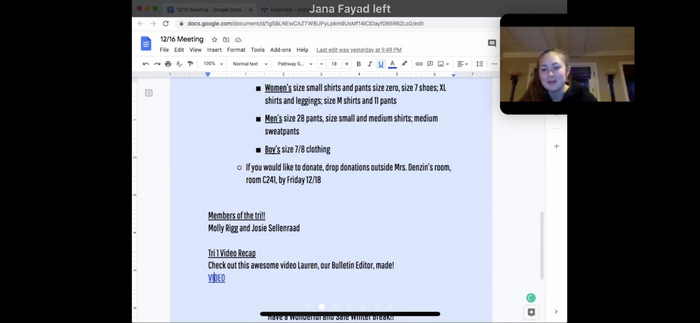Select the Paint format tool
Image resolution: width=700 pixels, height=323 pixels.
tap(190, 64)
